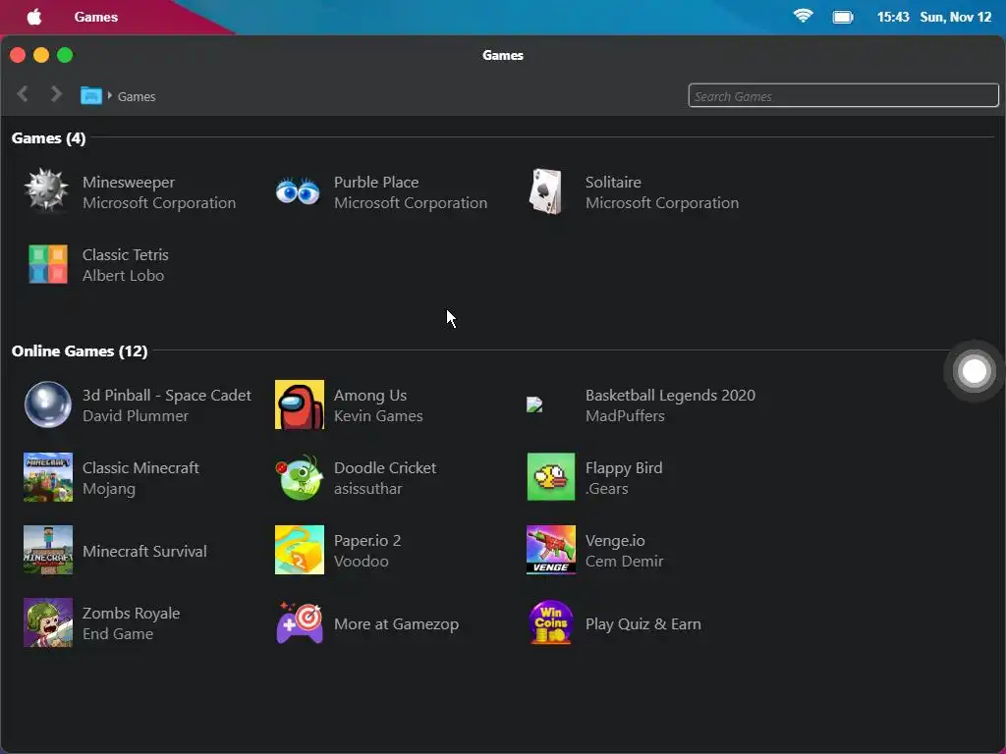This screenshot has height=754, width=1006.
Task: Open the Apple logo menu
Action: pyautogui.click(x=34, y=17)
